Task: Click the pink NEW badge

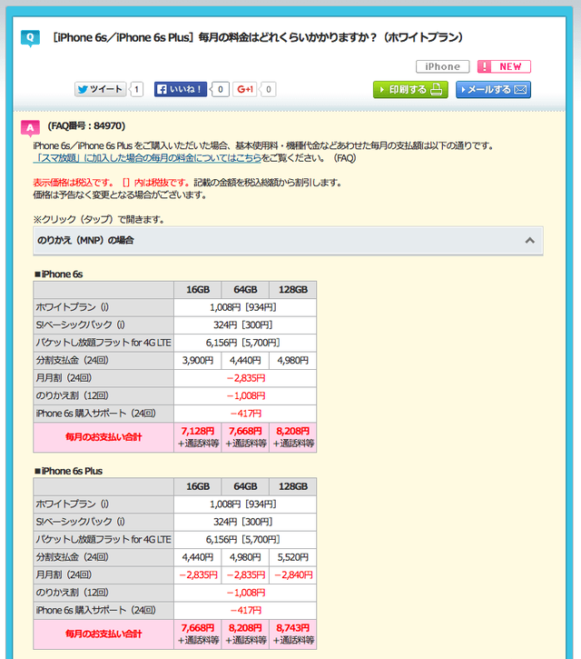Action: click(x=504, y=66)
